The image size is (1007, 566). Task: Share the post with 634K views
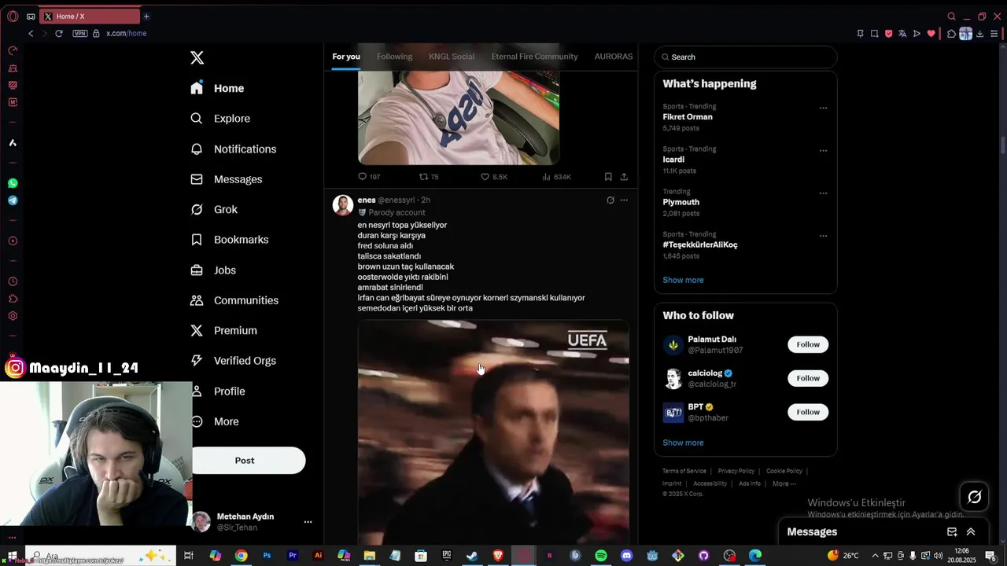click(624, 177)
